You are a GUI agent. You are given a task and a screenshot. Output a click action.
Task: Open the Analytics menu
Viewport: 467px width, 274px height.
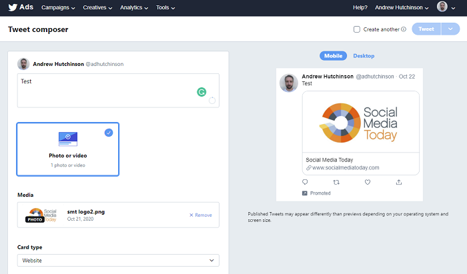click(134, 8)
